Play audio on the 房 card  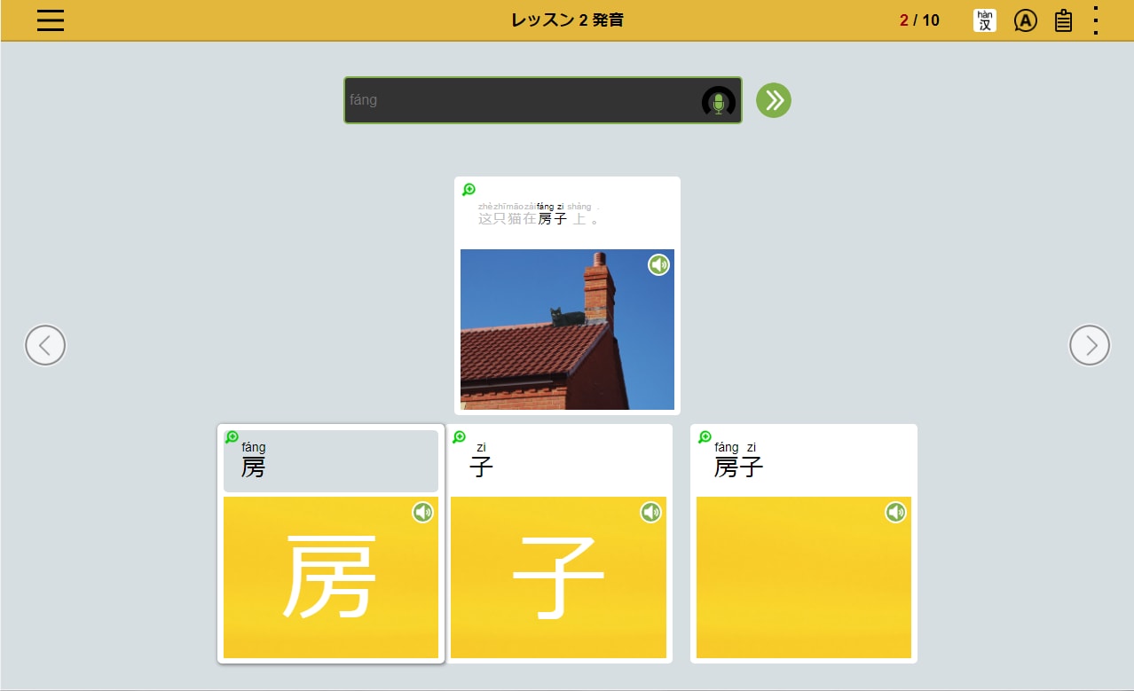pyautogui.click(x=422, y=512)
